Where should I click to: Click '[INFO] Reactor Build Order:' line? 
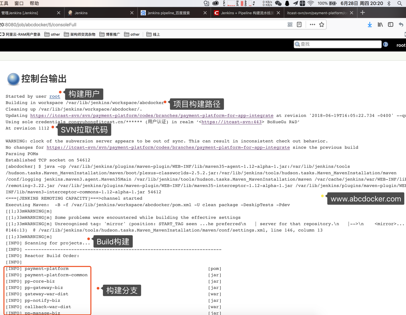[42, 256]
